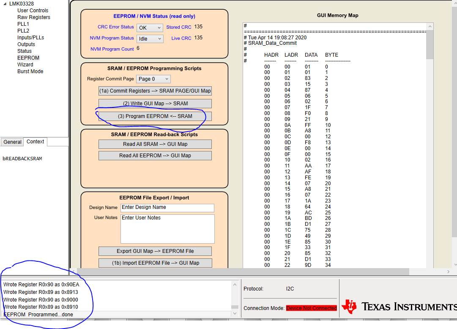The width and height of the screenshot is (457, 329).
Task: Select PLL1 in the tree
Action: tap(23, 24)
